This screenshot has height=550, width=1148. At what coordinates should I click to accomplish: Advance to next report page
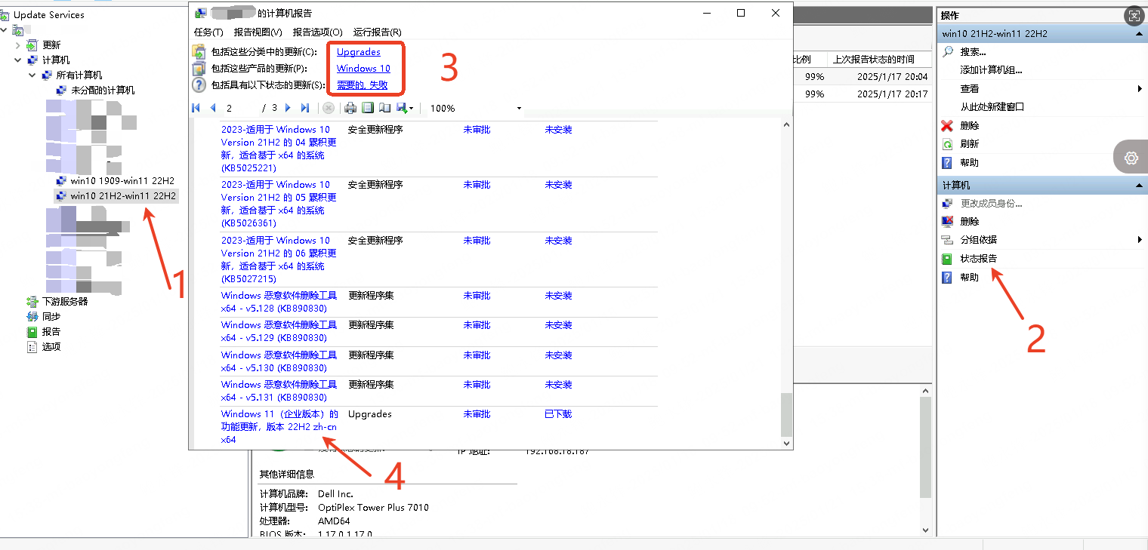(288, 108)
